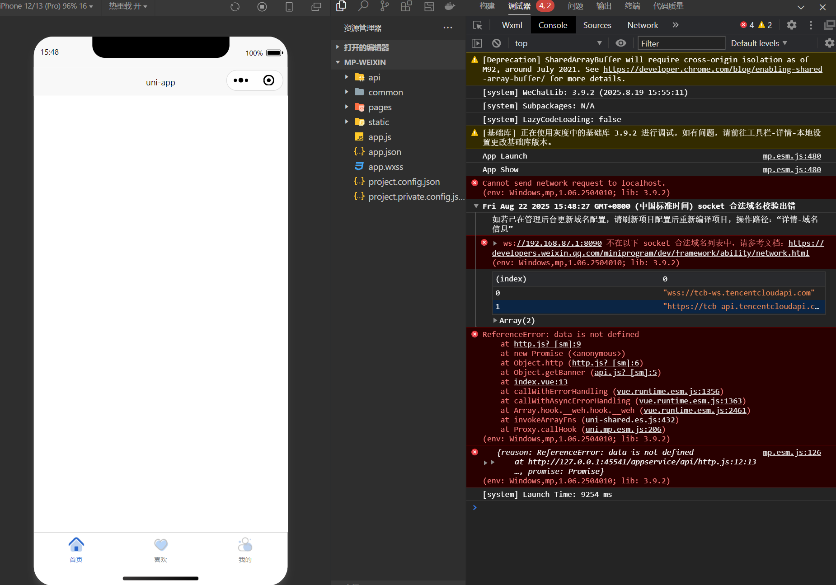Open devtools vertical three-dot menu
Image resolution: width=836 pixels, height=585 pixels.
pyautogui.click(x=811, y=25)
